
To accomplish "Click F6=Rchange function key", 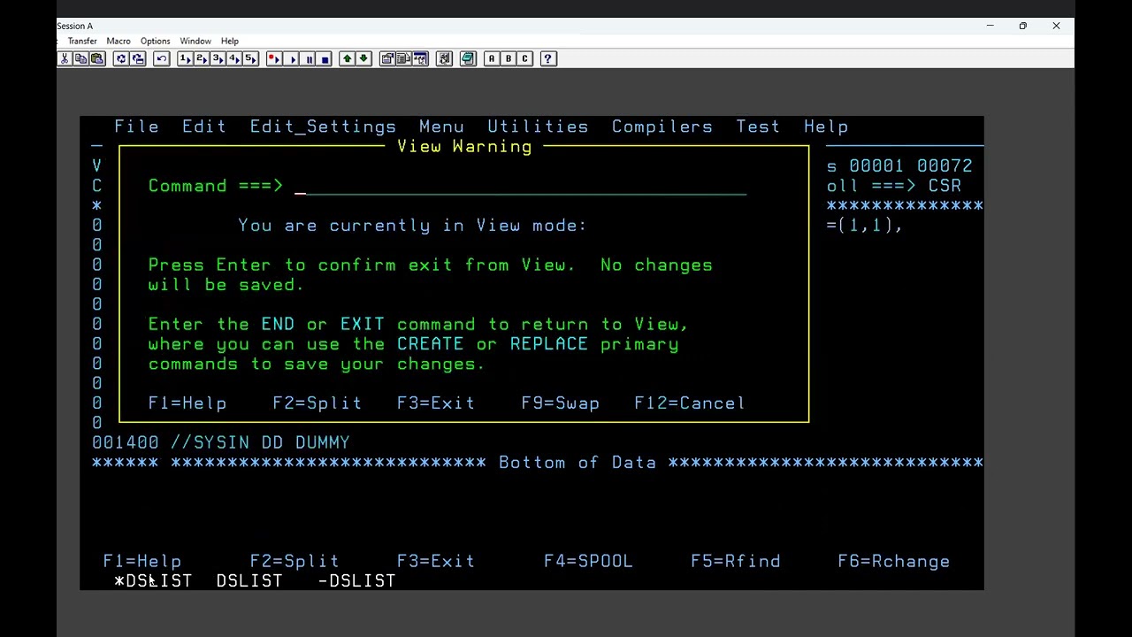I will tap(894, 561).
